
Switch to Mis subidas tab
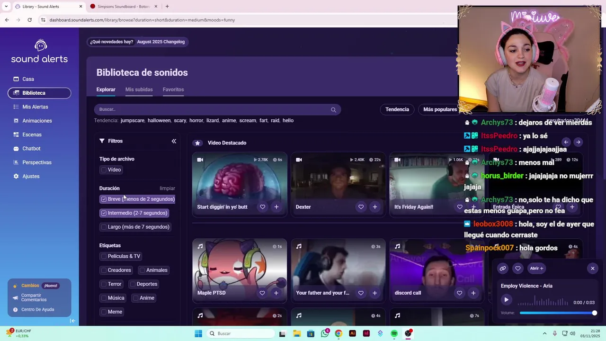(139, 90)
